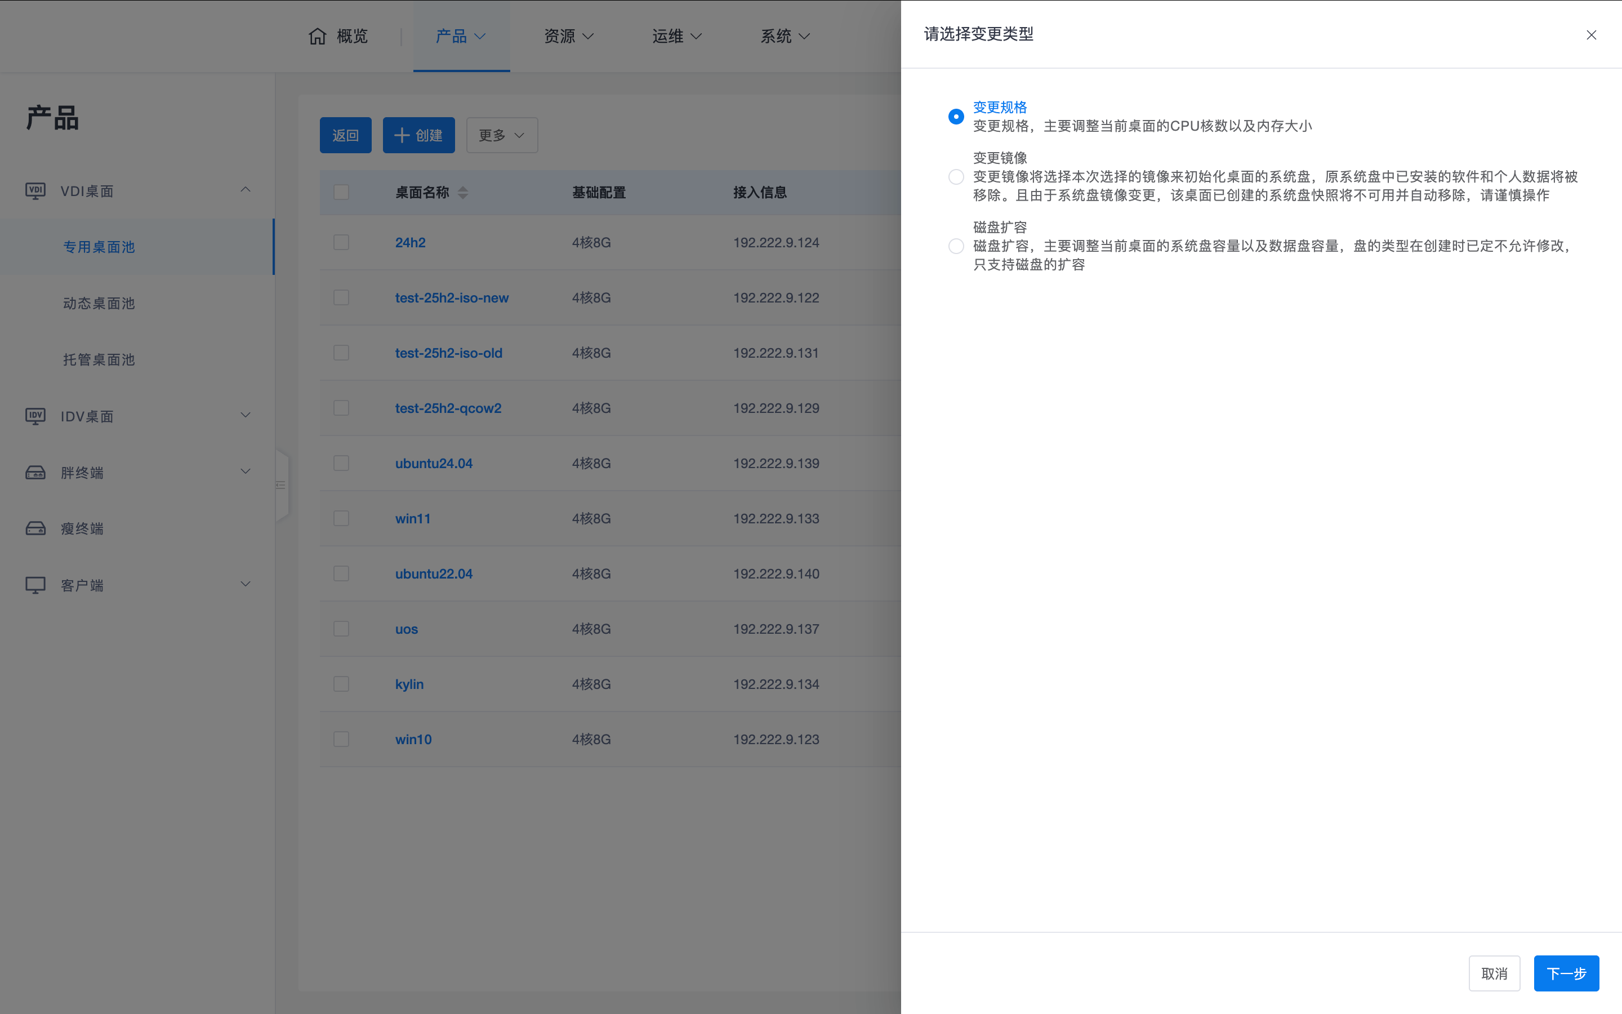Toggle the select-all checkbox in table header
1622x1014 pixels.
point(341,193)
